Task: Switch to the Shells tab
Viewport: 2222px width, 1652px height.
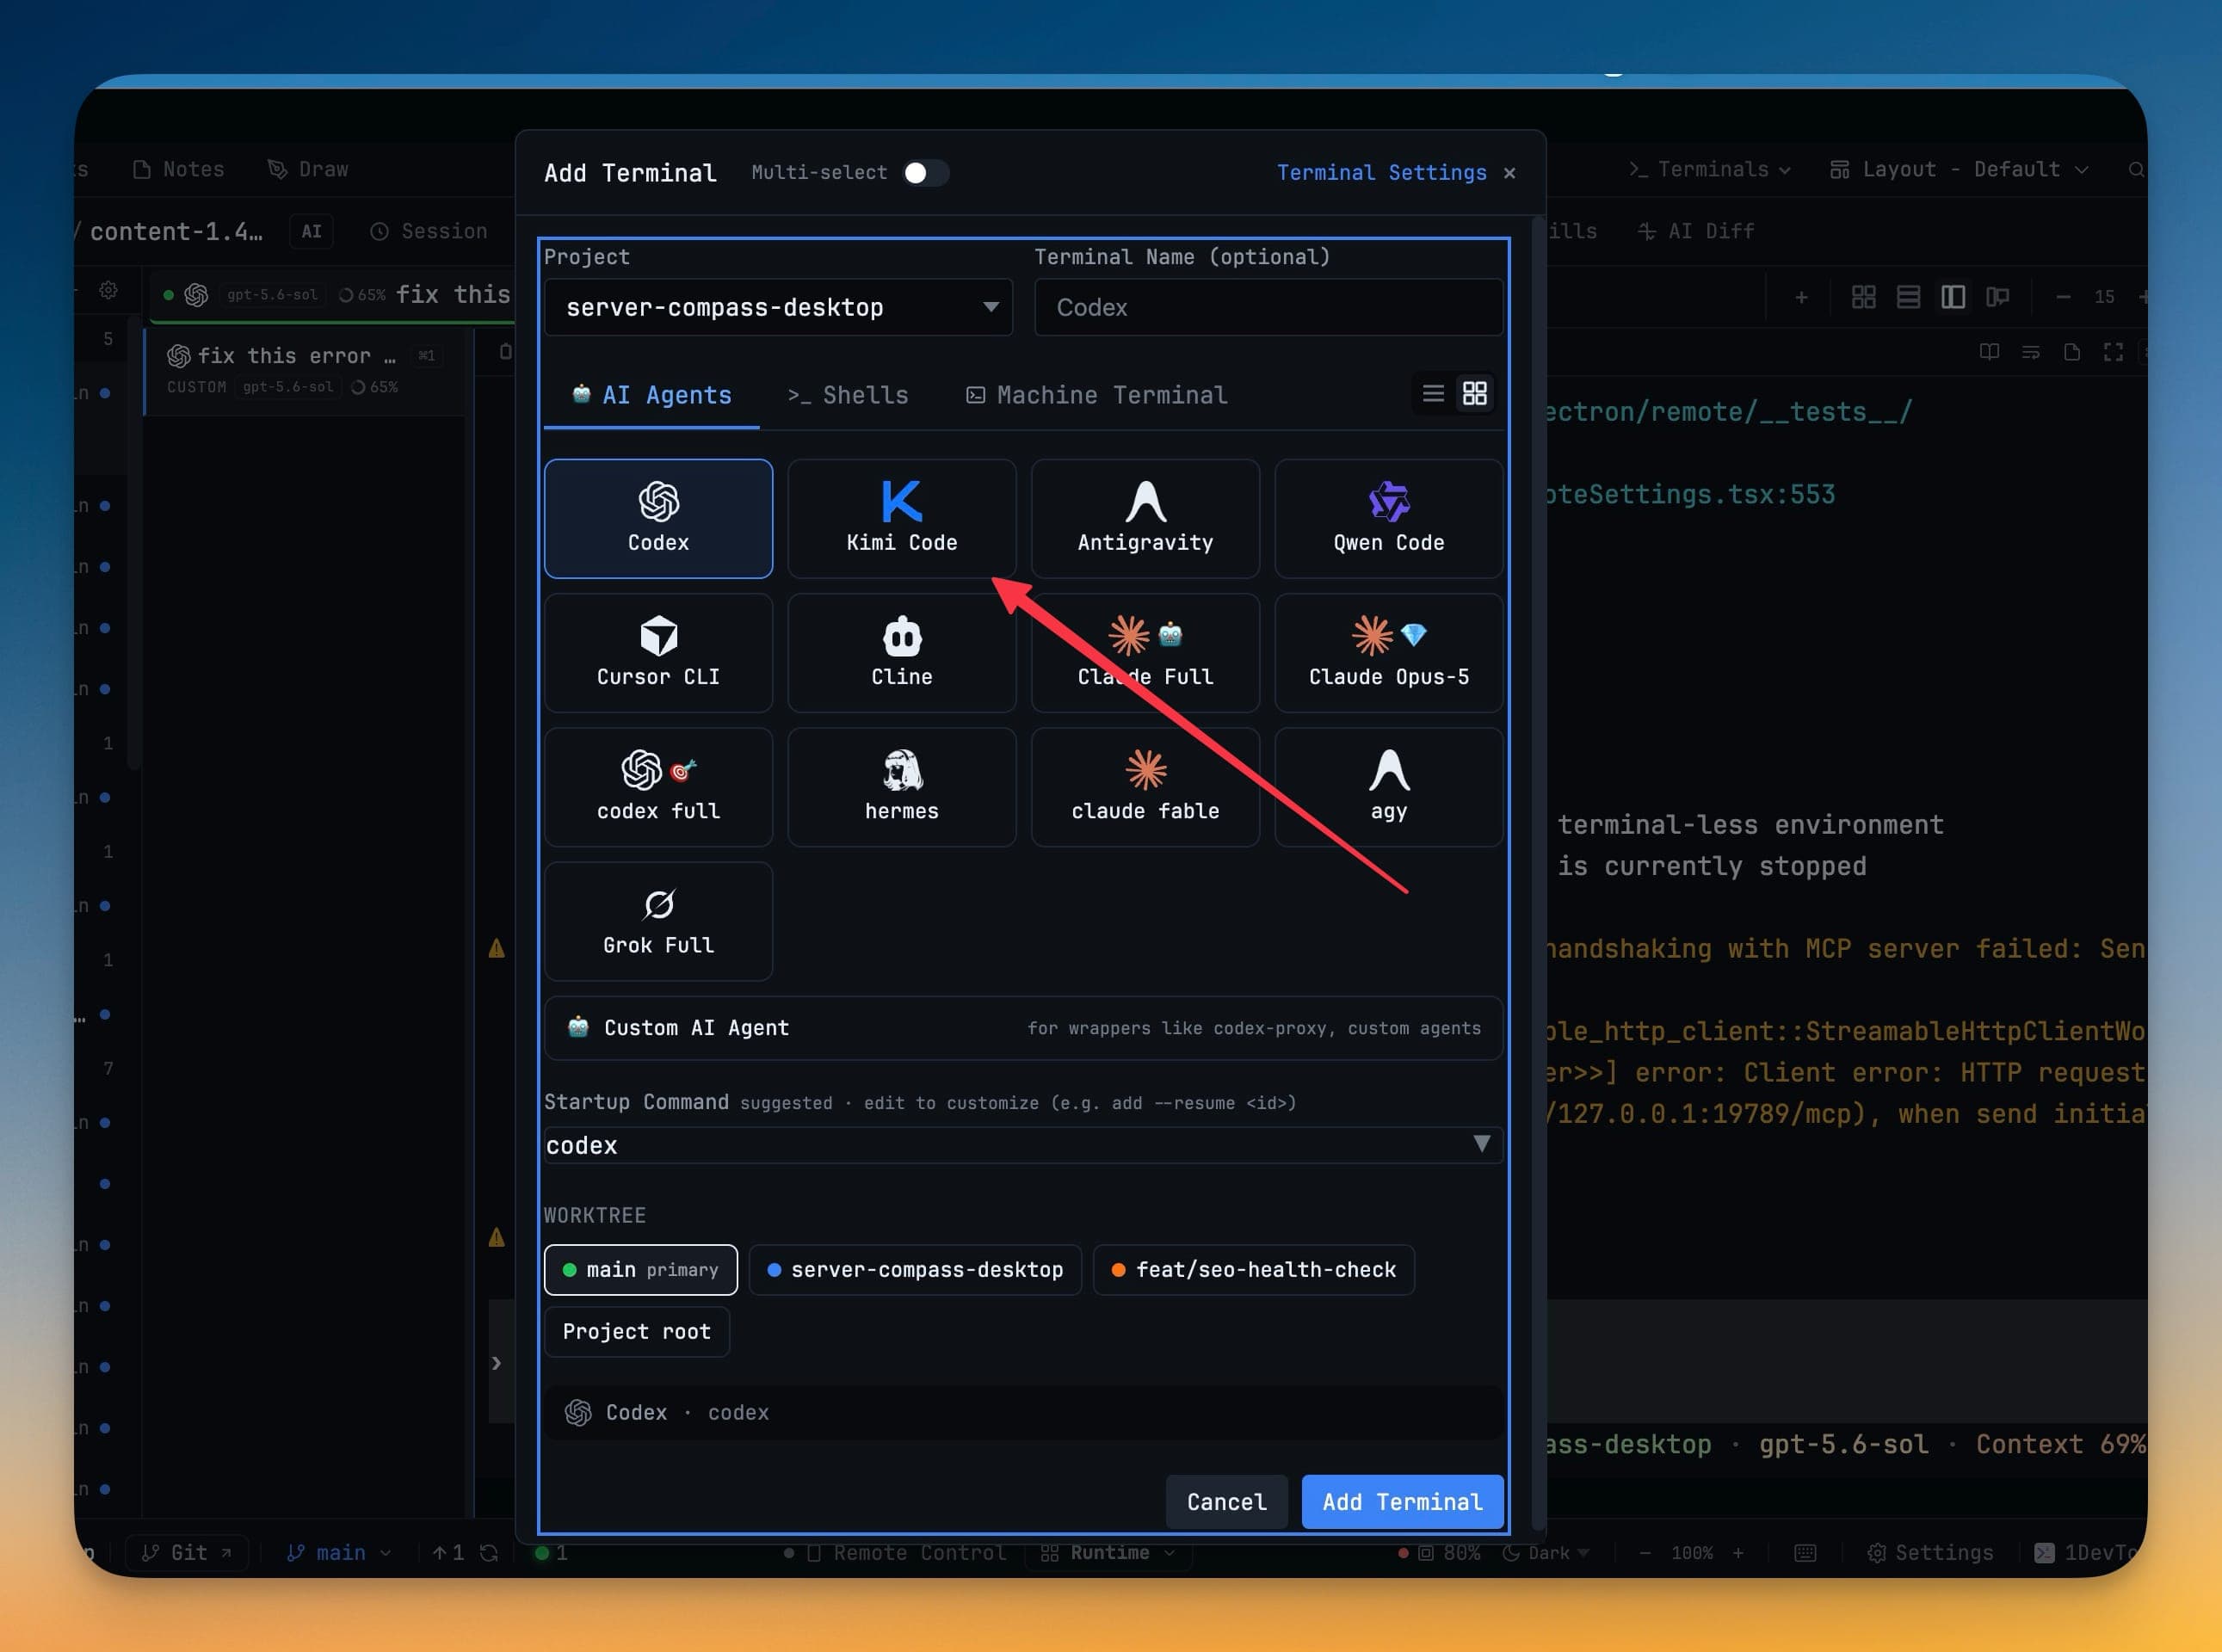Action: 848,395
